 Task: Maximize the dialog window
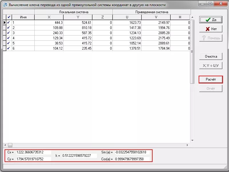pyautogui.click(x=210, y=3)
